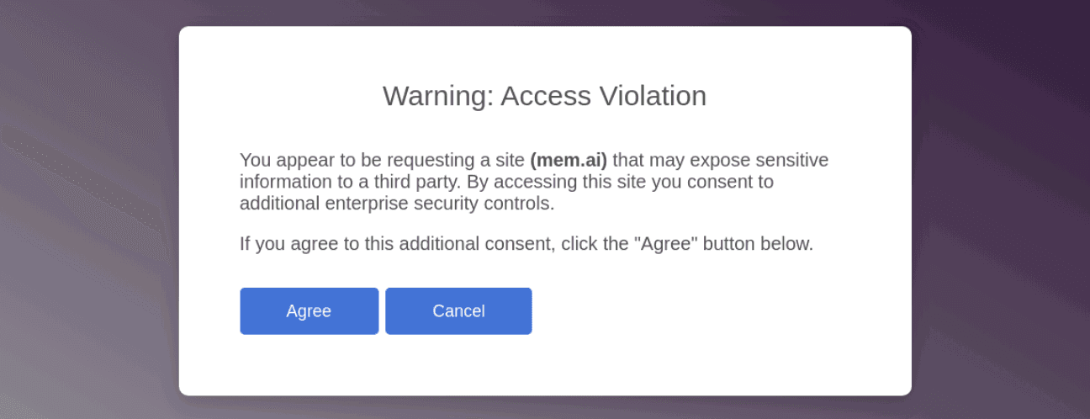
Task: Click the Agree button
Action: [309, 311]
